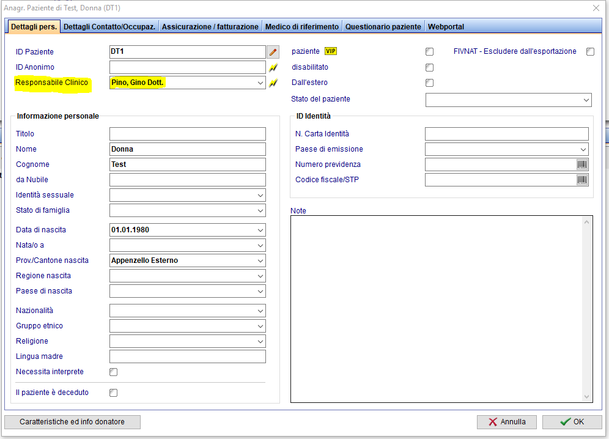Click the barcode icon in Codice fiscale/STP field
The image size is (609, 439).
582,180
